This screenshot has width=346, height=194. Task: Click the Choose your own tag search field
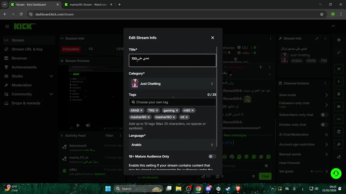coord(172,102)
